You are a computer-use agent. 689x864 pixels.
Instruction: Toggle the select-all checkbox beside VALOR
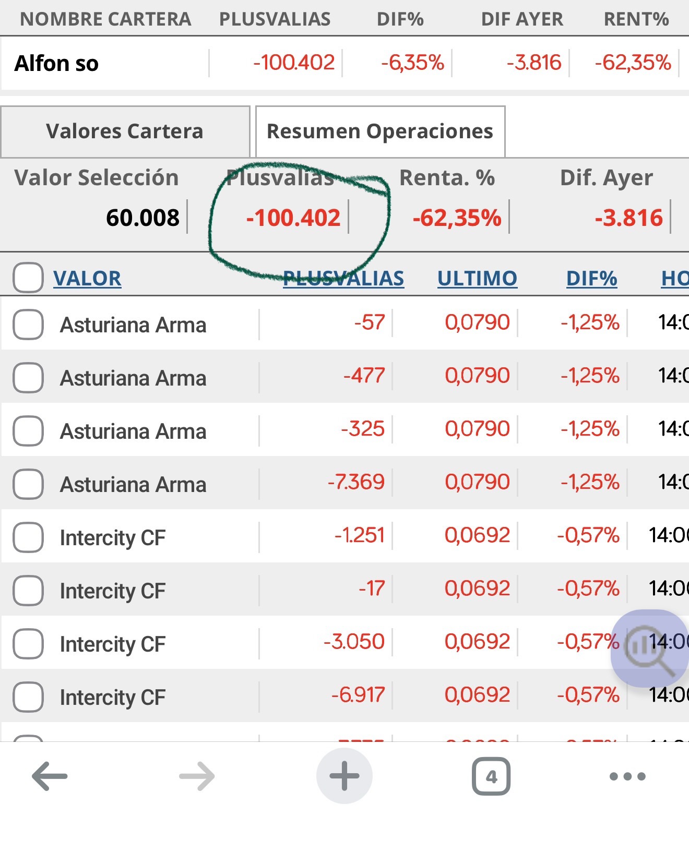28,278
